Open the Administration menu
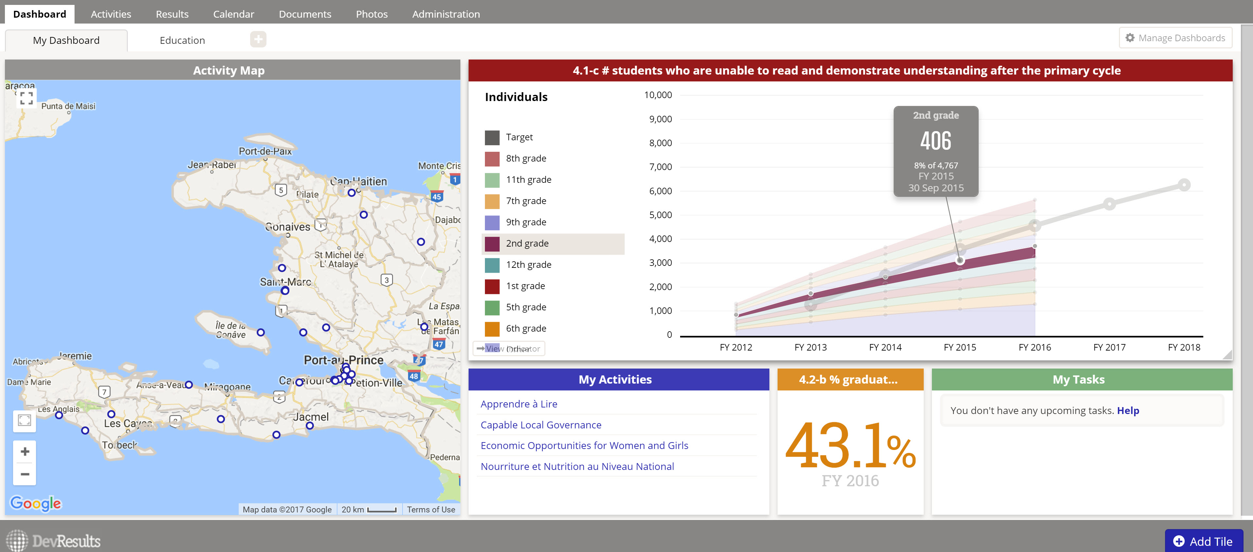The height and width of the screenshot is (552, 1253). coord(446,14)
